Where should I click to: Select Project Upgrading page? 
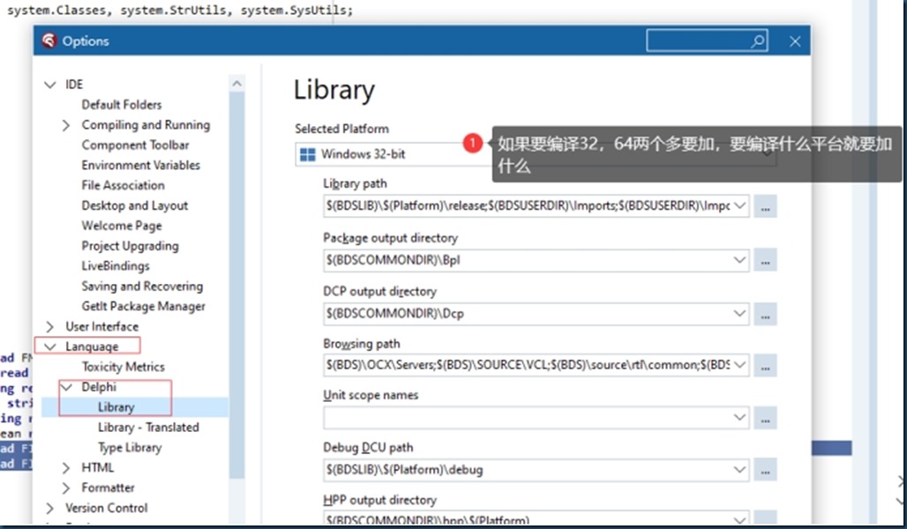[x=131, y=246]
